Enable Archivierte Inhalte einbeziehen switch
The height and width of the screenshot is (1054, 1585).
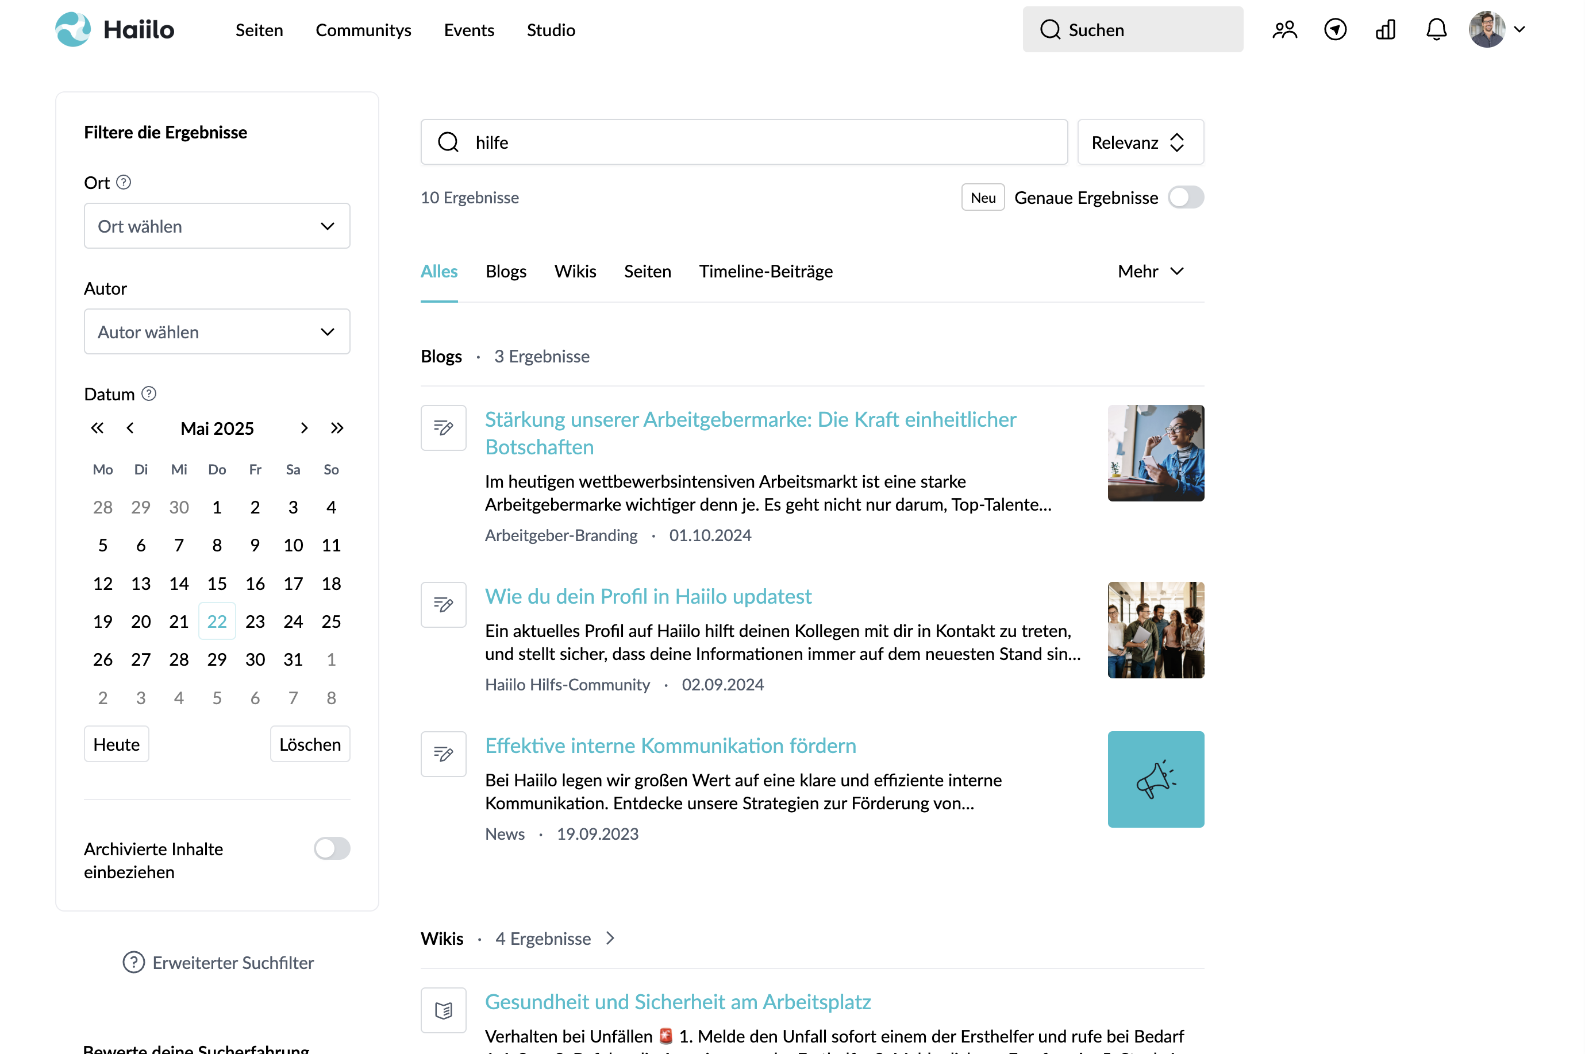tap(332, 848)
